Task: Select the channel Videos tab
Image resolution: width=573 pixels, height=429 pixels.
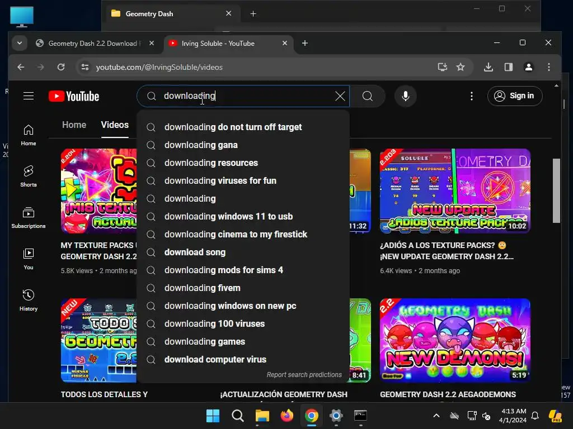Action: click(x=115, y=125)
